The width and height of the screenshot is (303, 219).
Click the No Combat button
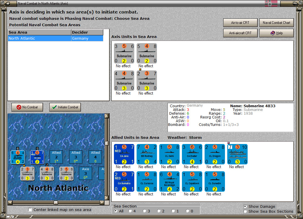coord(27,107)
